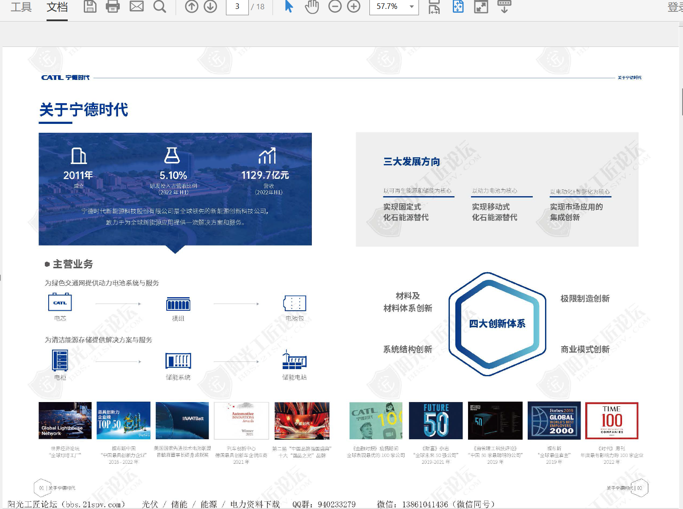Image resolution: width=683 pixels, height=509 pixels.
Task: Click the TOP 50 最具创新力企业榜 thumbnail
Action: point(124,421)
